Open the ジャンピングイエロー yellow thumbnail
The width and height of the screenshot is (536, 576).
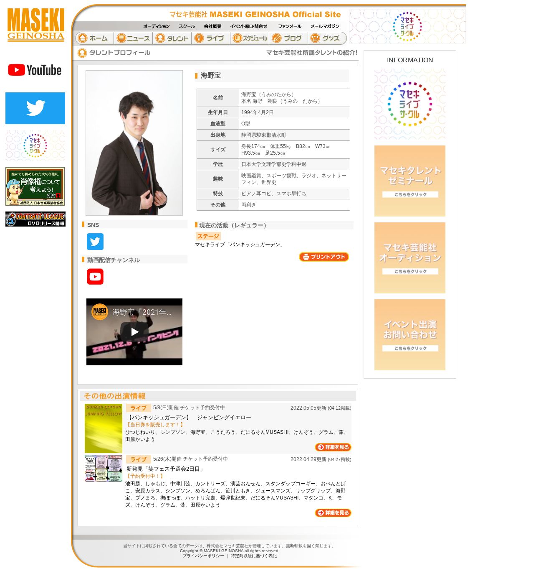[104, 428]
